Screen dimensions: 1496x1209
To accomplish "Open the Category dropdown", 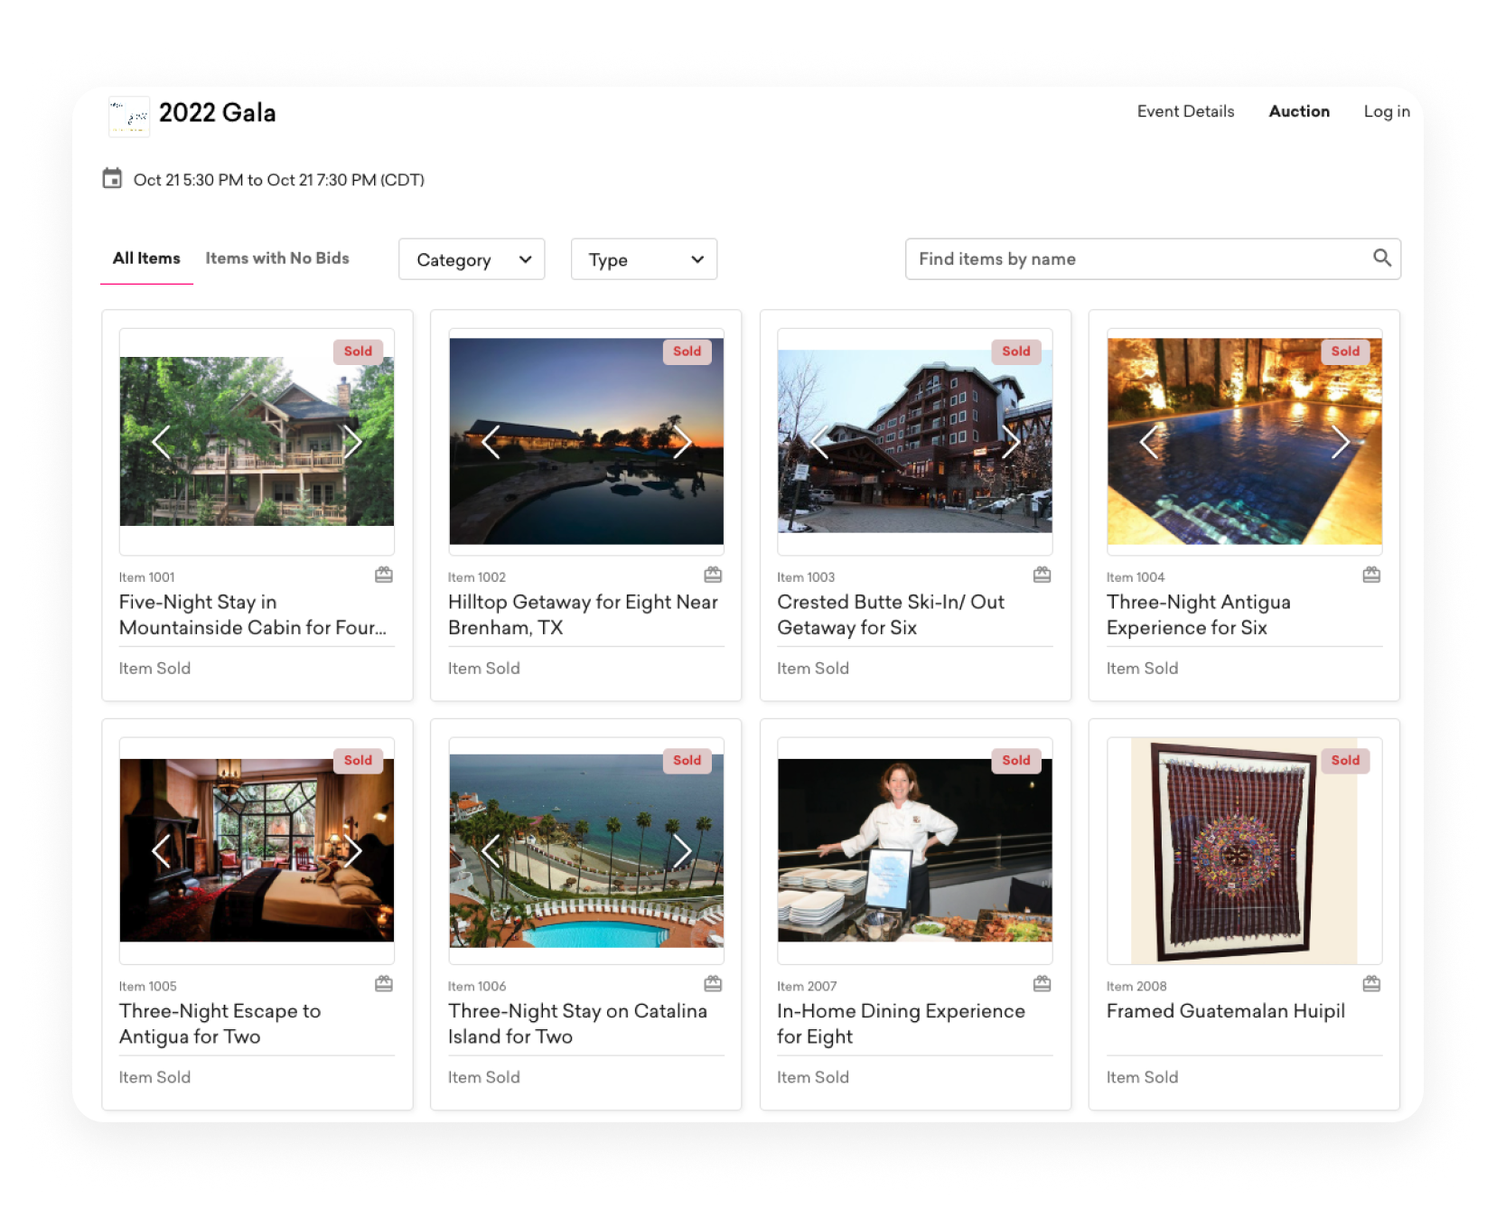I will [x=472, y=260].
